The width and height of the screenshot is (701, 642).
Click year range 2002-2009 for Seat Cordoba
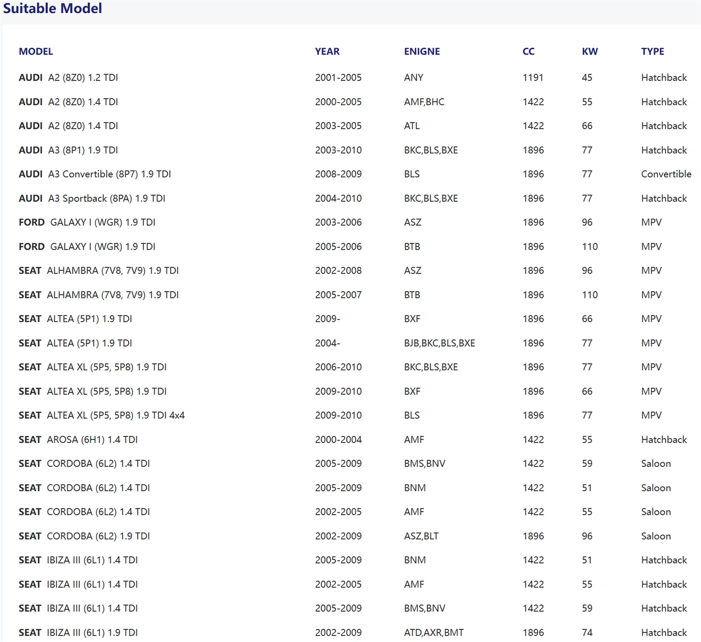coord(338,536)
